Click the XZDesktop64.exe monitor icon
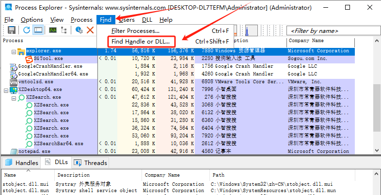The image size is (381, 195). click(x=14, y=90)
